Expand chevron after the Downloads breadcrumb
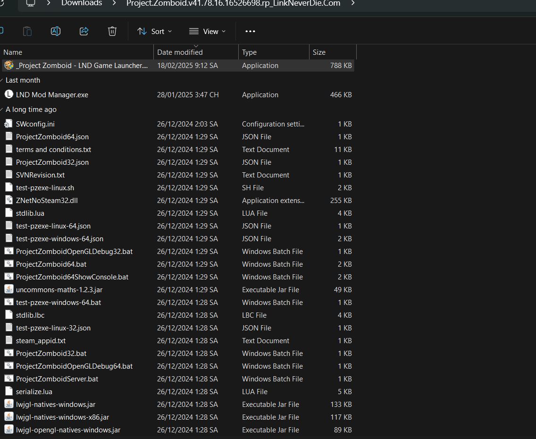Viewport: 536px width, 439px height. point(114,3)
